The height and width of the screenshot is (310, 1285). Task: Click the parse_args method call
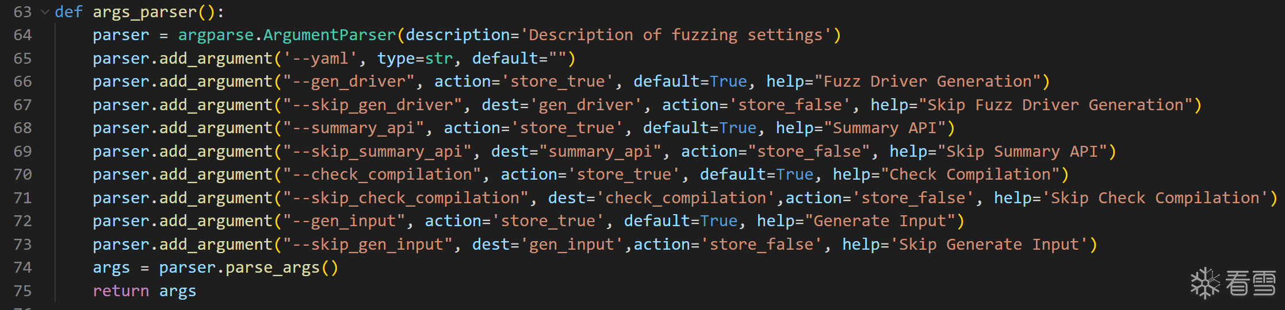click(x=273, y=268)
